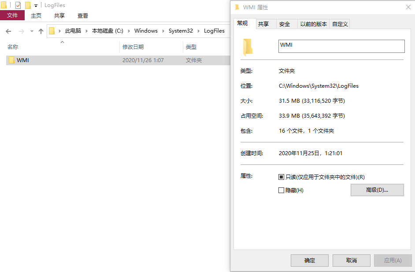The width and height of the screenshot is (415, 272).
Task: Go up one level with the up arrow
Action: (x=41, y=31)
